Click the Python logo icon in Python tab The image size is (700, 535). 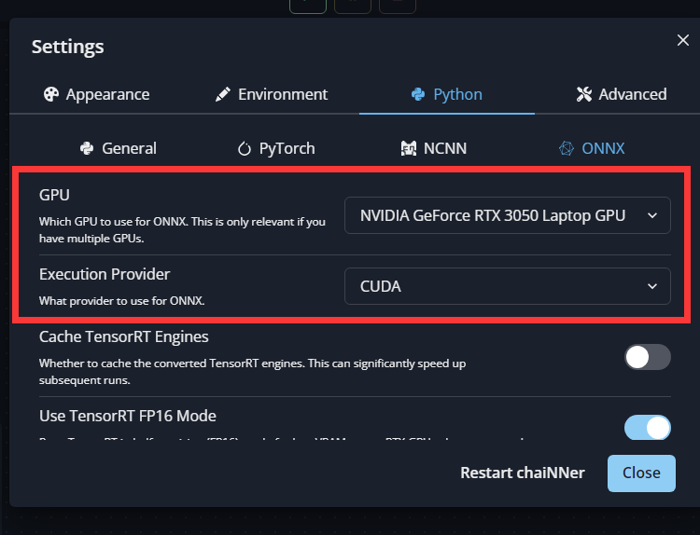(418, 94)
